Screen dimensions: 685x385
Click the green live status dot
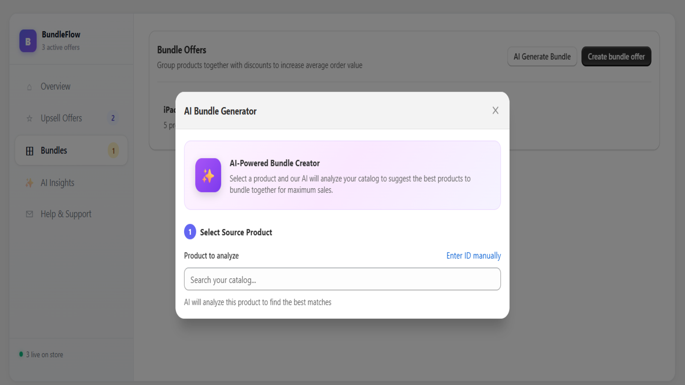(x=21, y=354)
